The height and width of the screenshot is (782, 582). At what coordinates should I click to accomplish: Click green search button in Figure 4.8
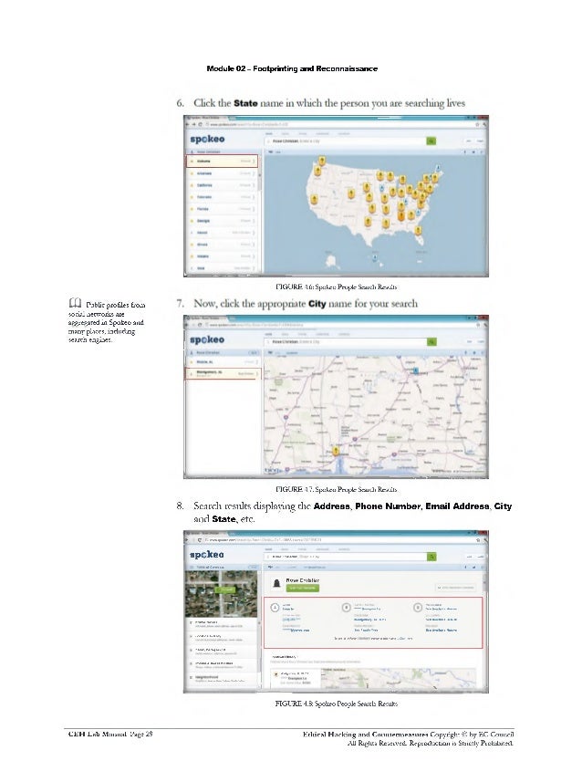(x=431, y=556)
